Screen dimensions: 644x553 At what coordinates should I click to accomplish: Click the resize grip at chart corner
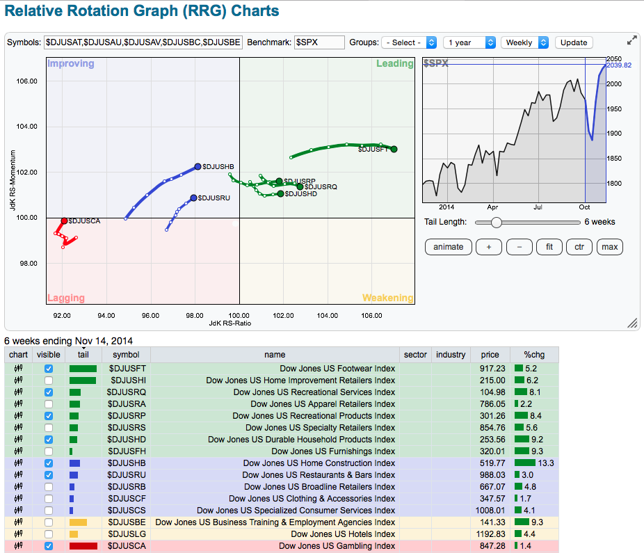pos(632,323)
